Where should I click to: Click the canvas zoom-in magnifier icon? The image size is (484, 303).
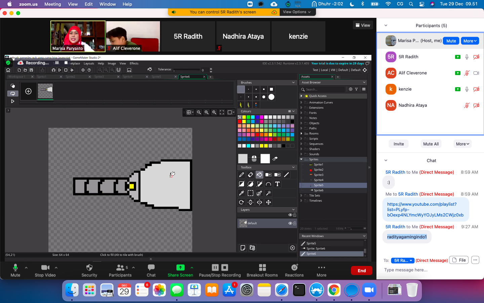pyautogui.click(x=214, y=112)
